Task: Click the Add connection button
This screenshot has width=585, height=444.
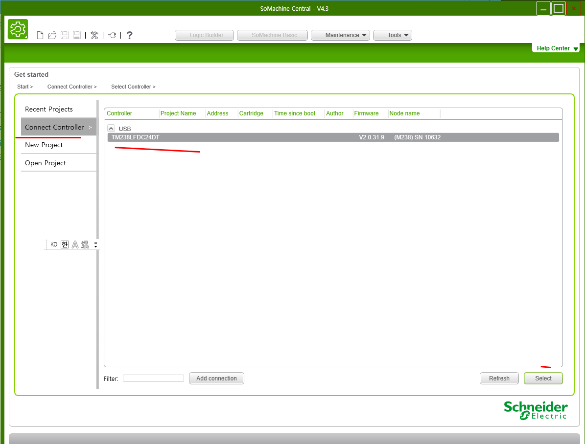Action: [x=216, y=378]
